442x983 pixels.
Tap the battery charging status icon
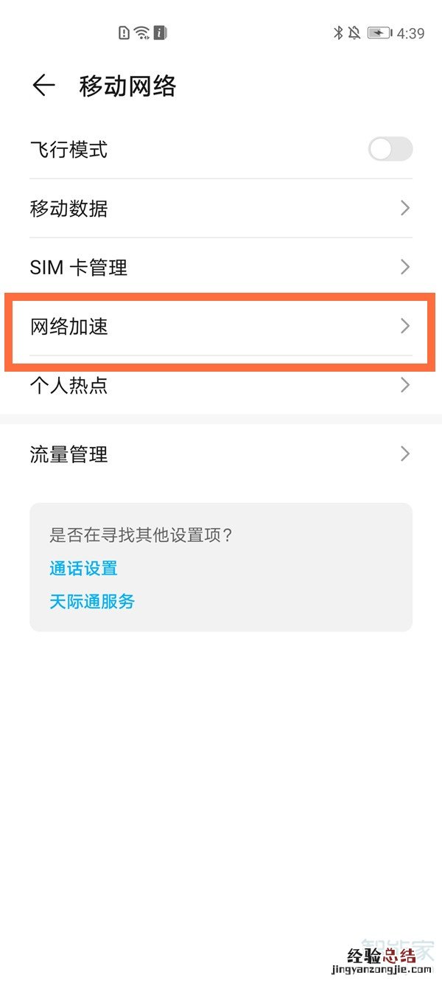(x=379, y=32)
